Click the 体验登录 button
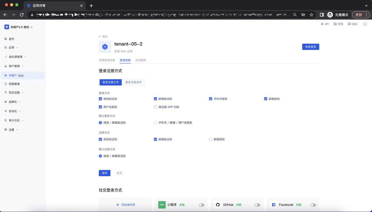 [310, 47]
